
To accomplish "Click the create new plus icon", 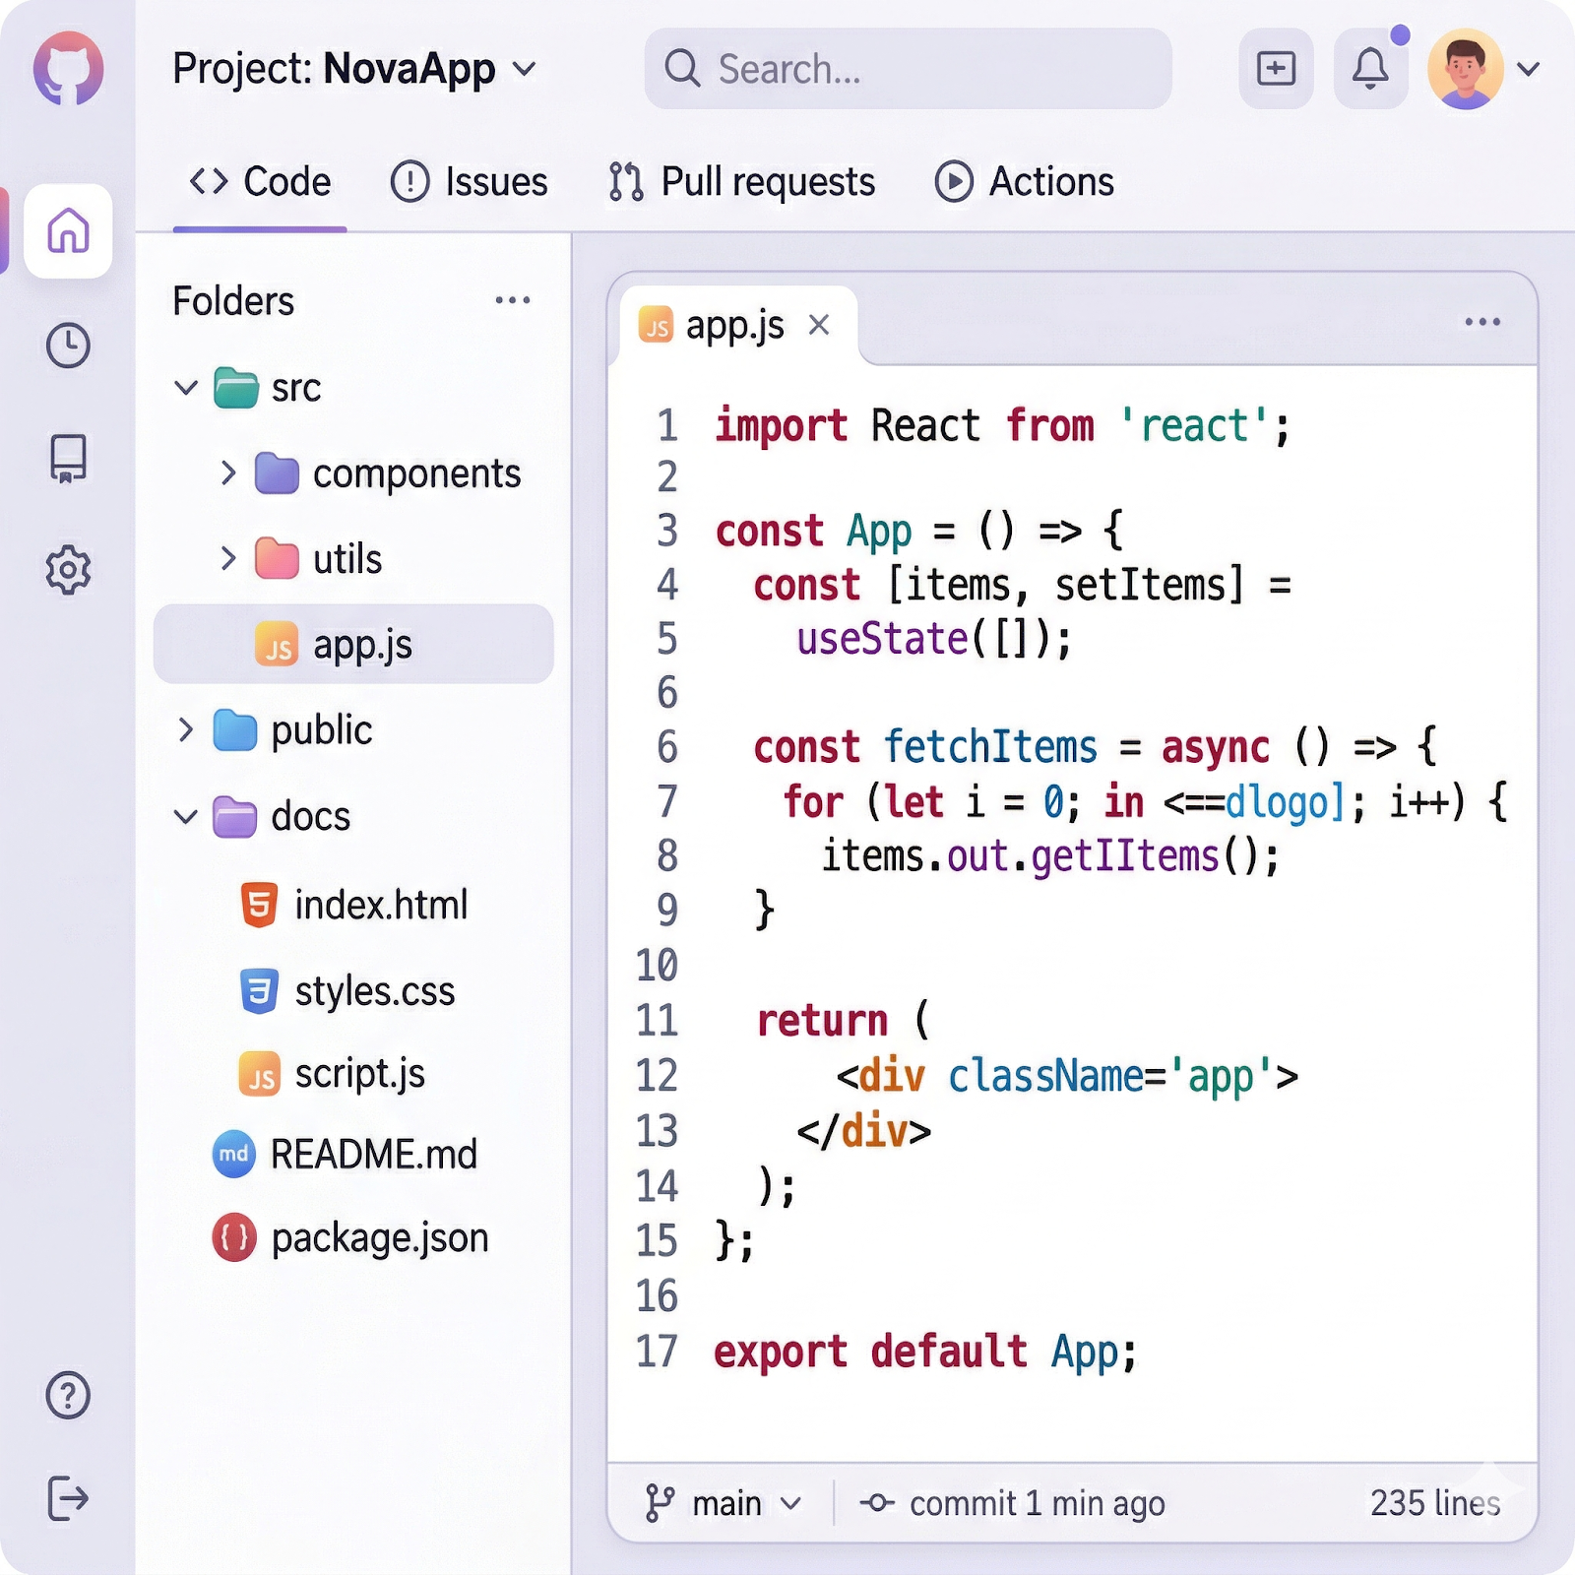I will point(1276,69).
